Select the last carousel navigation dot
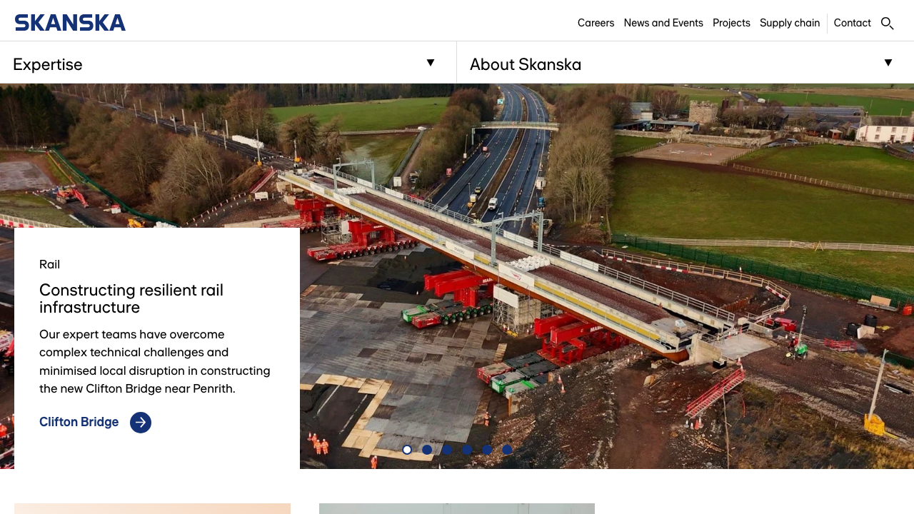Image resolution: width=914 pixels, height=514 pixels. (507, 450)
